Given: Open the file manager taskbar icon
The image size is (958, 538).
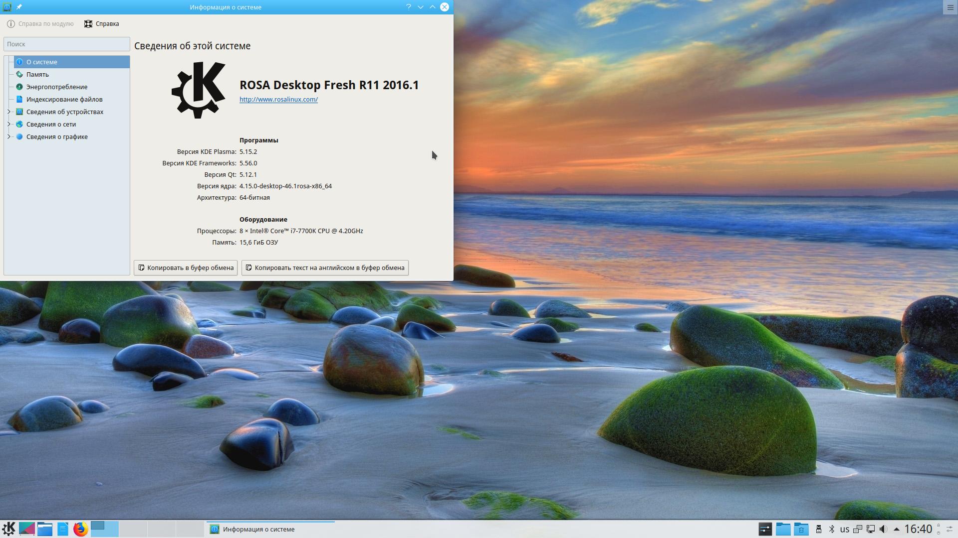Looking at the screenshot, I should (x=45, y=529).
